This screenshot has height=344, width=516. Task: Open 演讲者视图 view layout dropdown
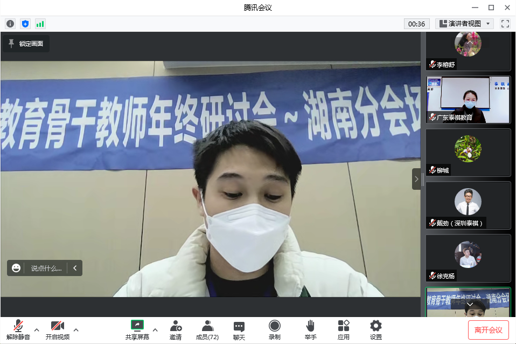pos(464,24)
